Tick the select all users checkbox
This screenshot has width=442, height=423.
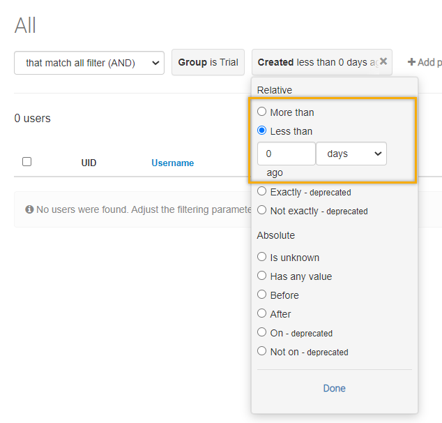click(x=26, y=162)
